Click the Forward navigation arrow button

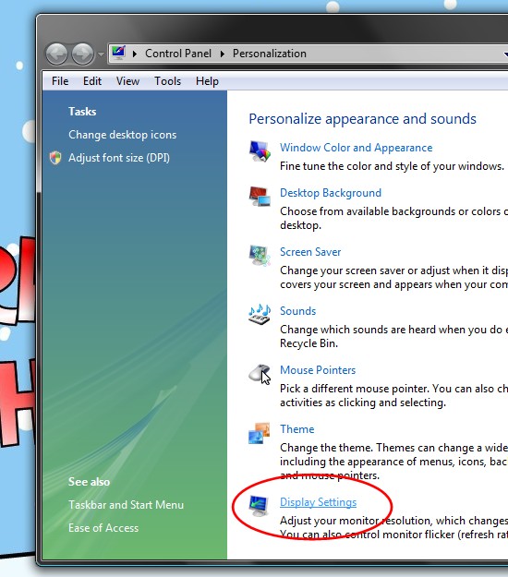click(x=82, y=54)
